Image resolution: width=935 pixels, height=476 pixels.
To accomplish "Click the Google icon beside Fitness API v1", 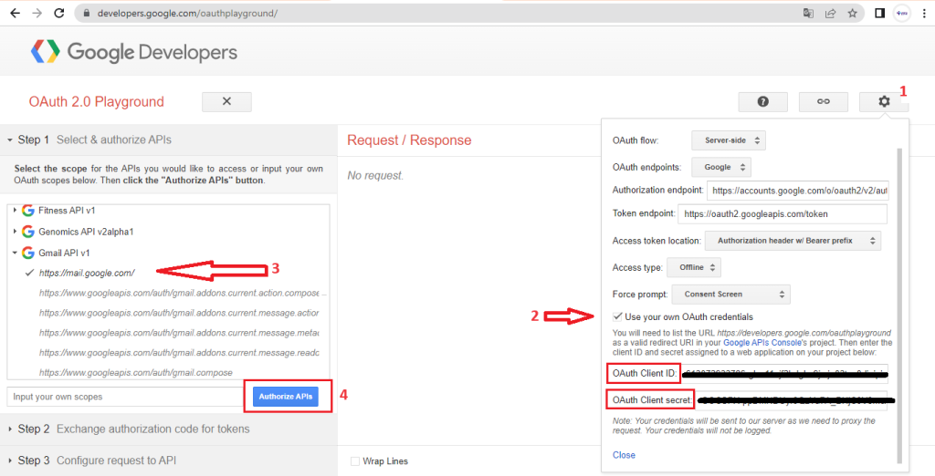I will [x=28, y=211].
